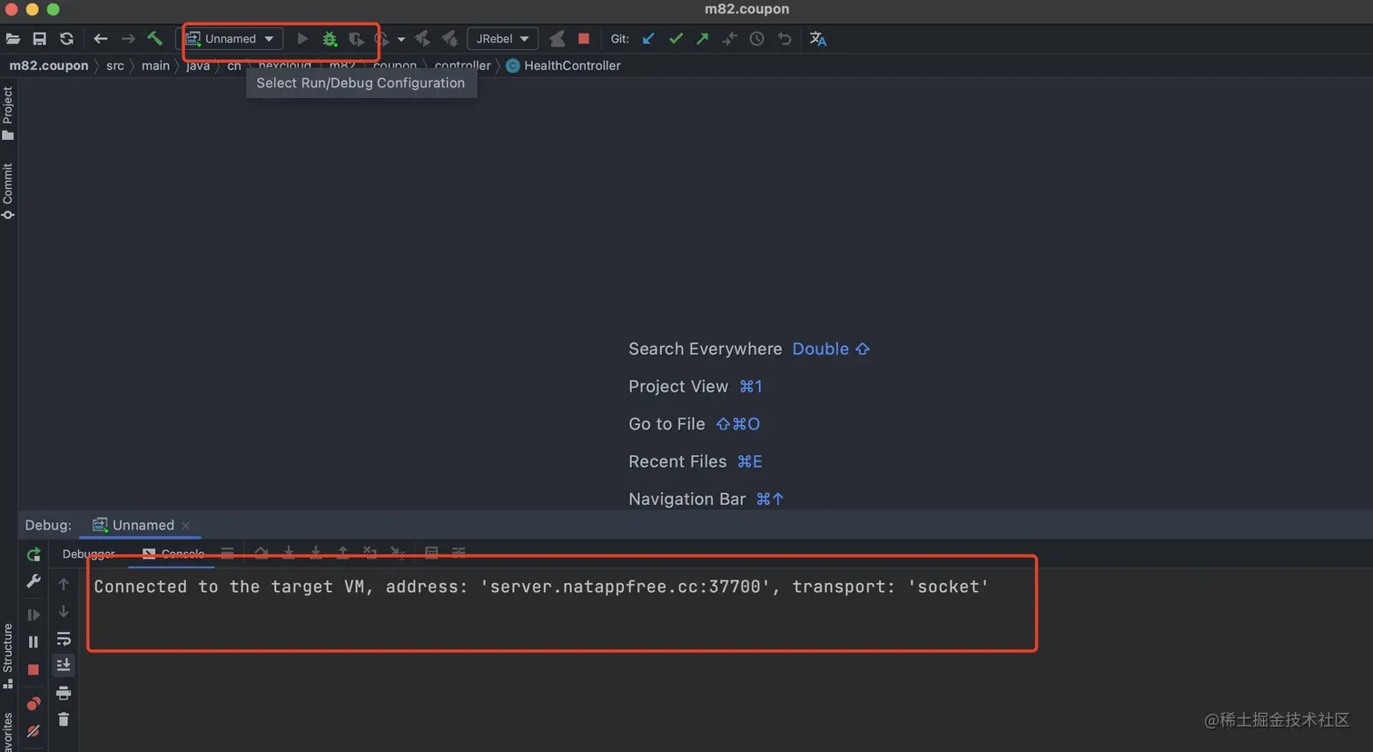The width and height of the screenshot is (1373, 752).
Task: Debug with JRebel rocket-bug icon
Action: click(x=449, y=39)
